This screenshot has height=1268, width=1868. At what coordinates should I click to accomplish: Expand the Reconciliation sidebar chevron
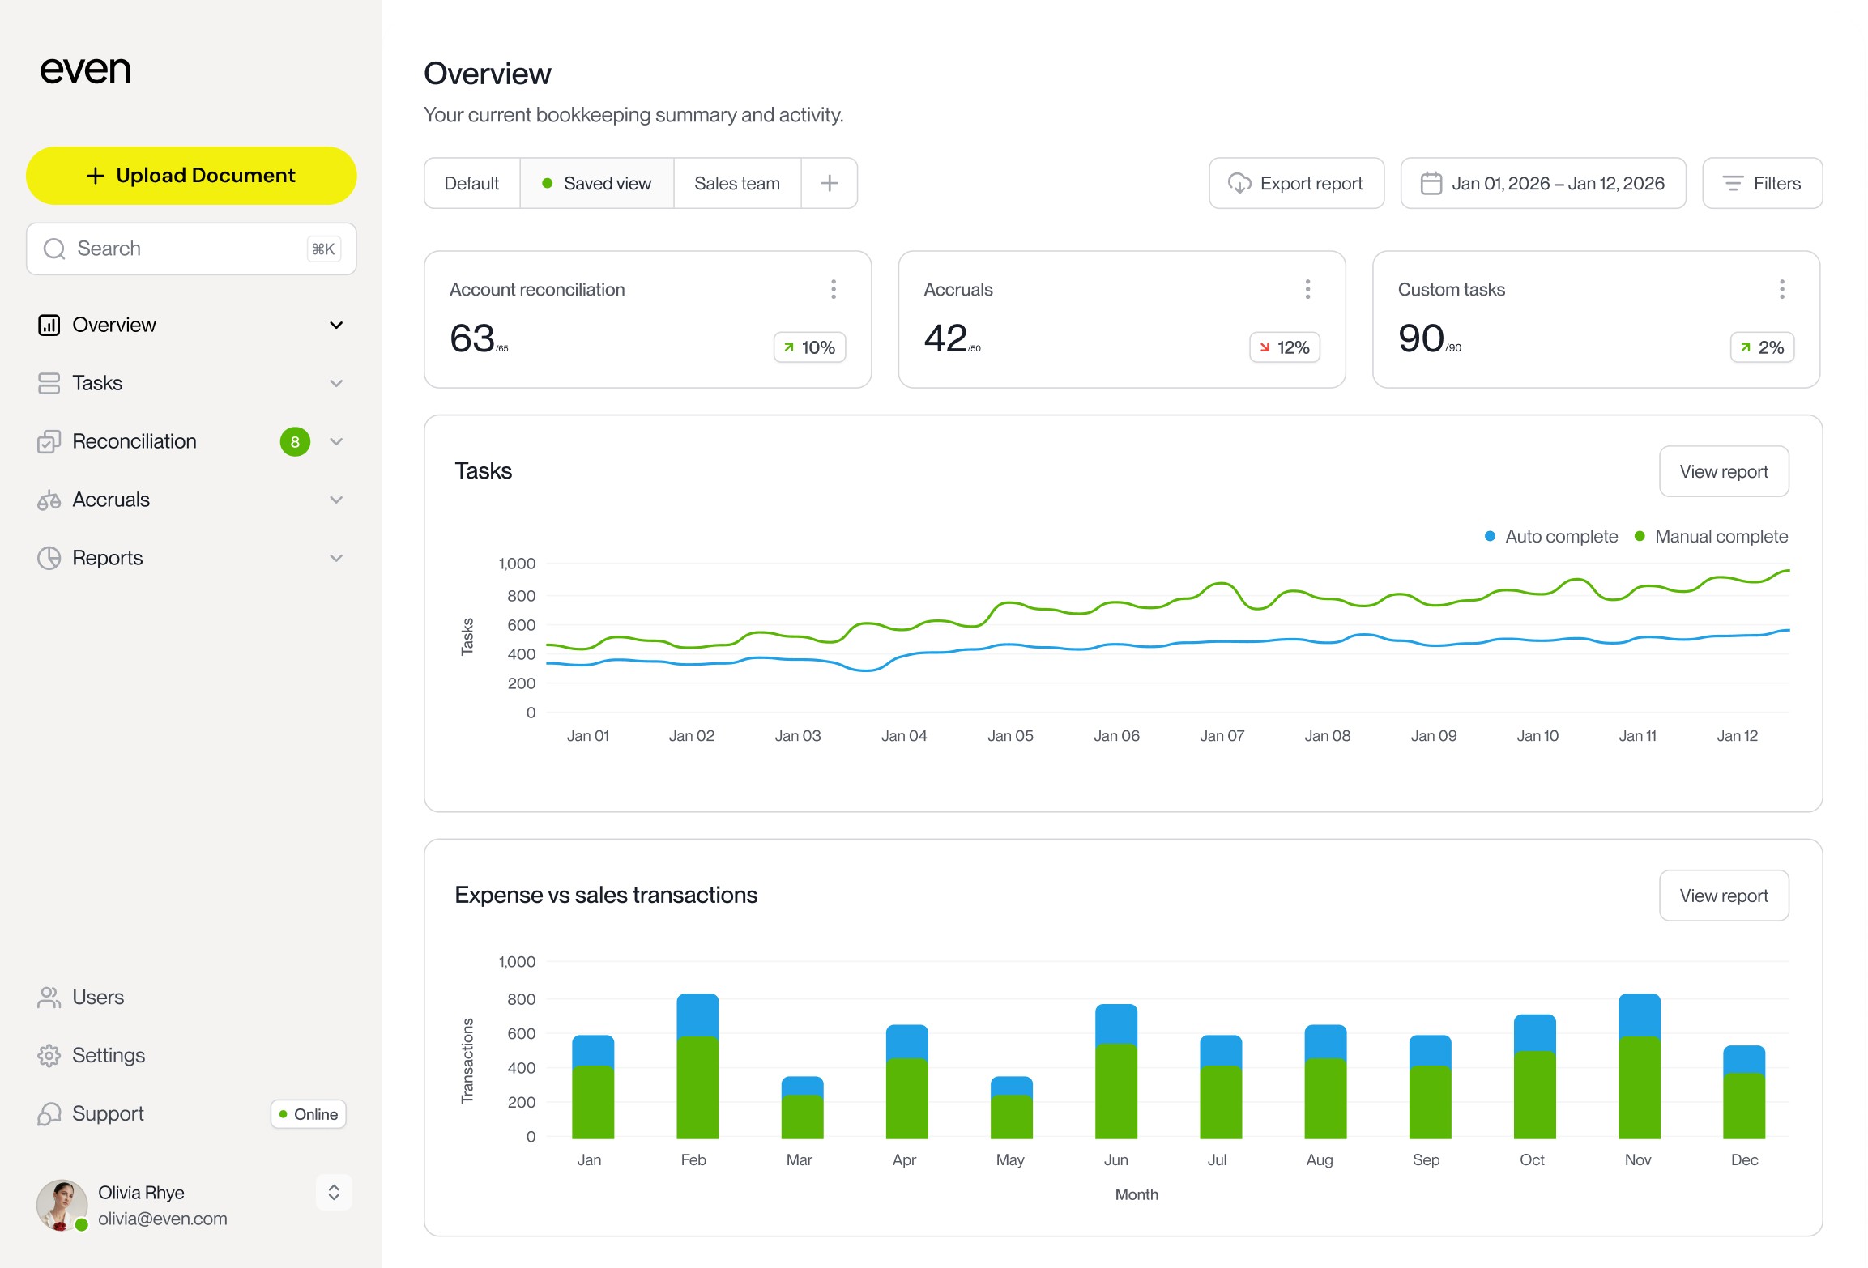(x=336, y=441)
